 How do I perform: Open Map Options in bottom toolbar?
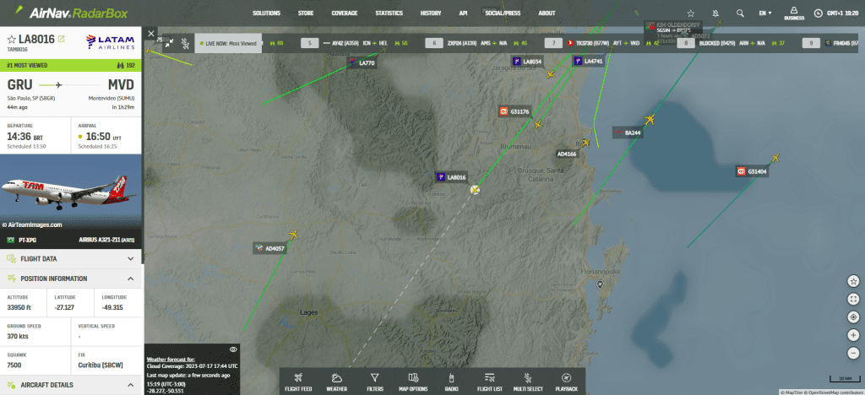(x=412, y=381)
